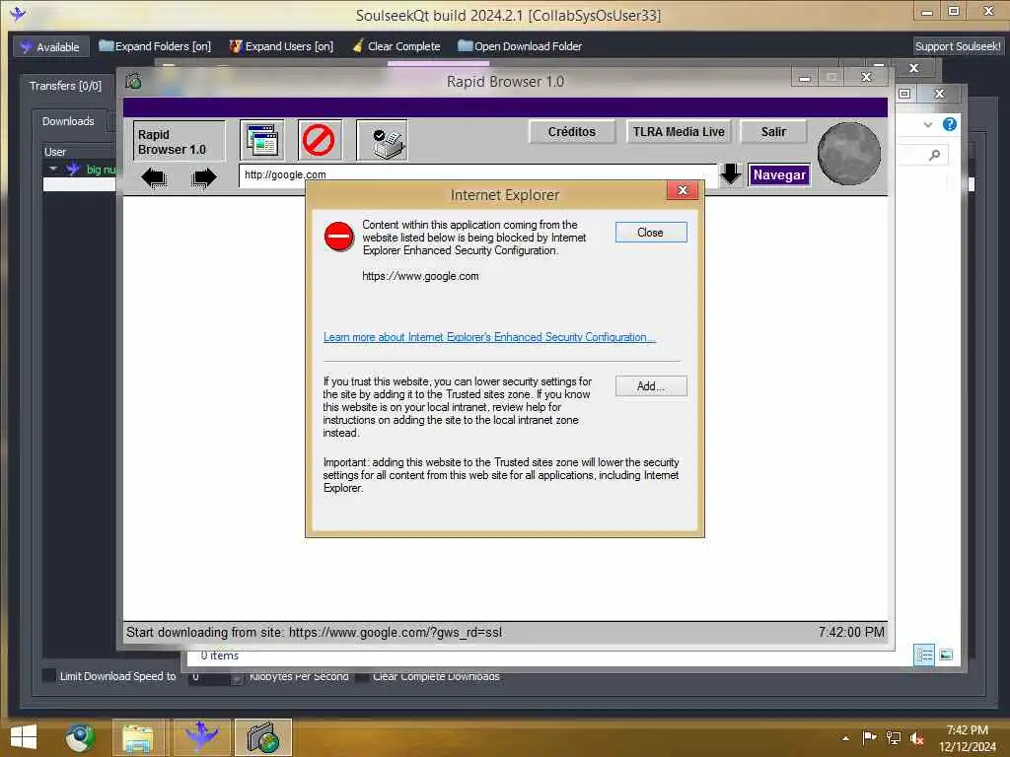This screenshot has height=757, width=1010.
Task: Show hidden tray icons arrow
Action: click(845, 738)
